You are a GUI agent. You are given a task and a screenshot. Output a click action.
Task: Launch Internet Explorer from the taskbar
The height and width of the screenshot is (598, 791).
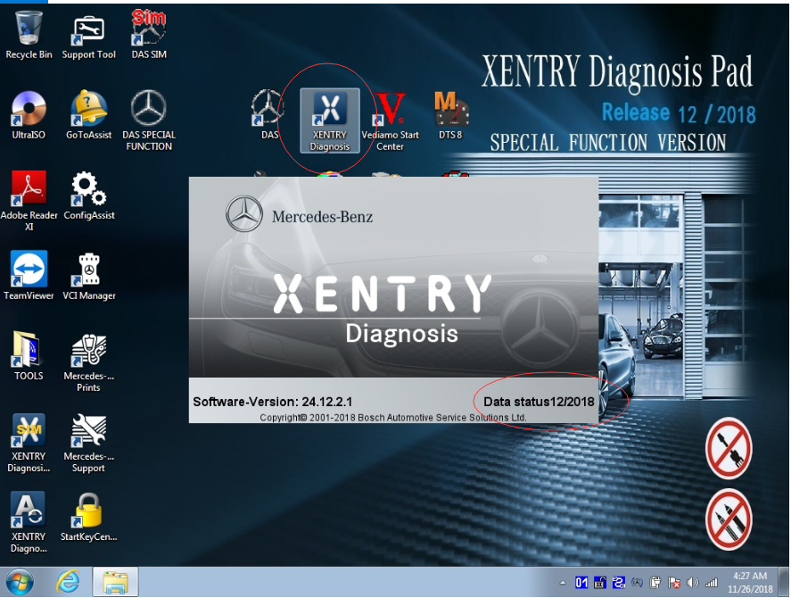pos(68,582)
